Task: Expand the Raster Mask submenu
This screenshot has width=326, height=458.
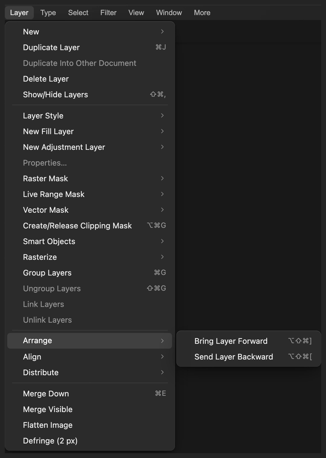Action: point(90,179)
